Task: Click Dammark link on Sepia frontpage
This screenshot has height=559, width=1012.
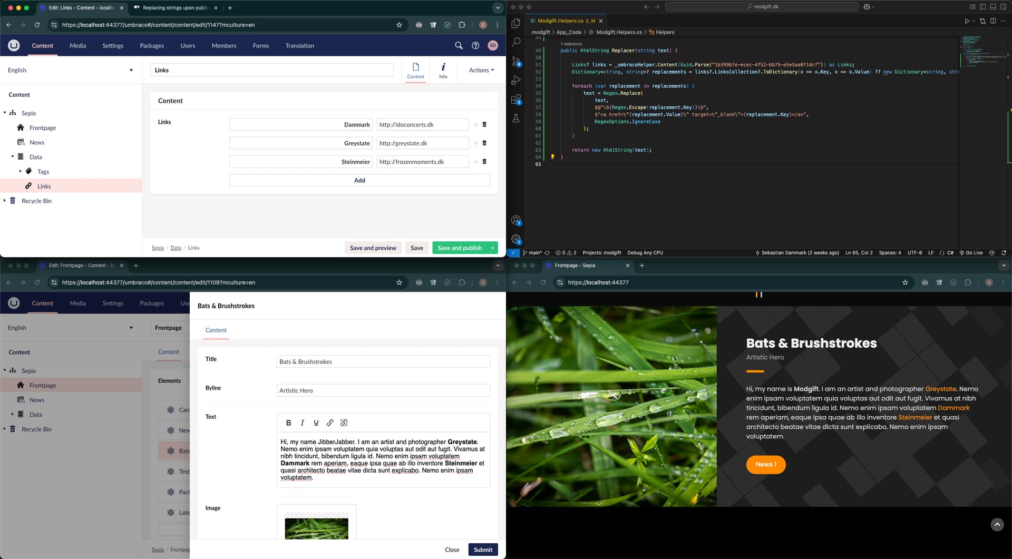Action: coord(953,408)
